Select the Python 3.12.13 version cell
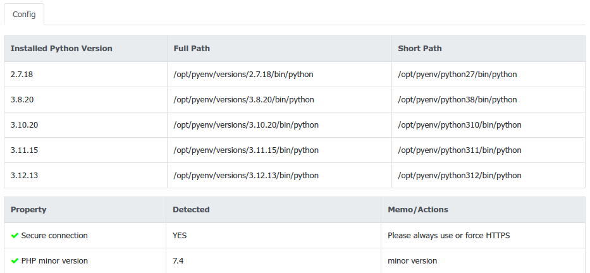Viewport: 590px width, 273px height. click(x=24, y=176)
